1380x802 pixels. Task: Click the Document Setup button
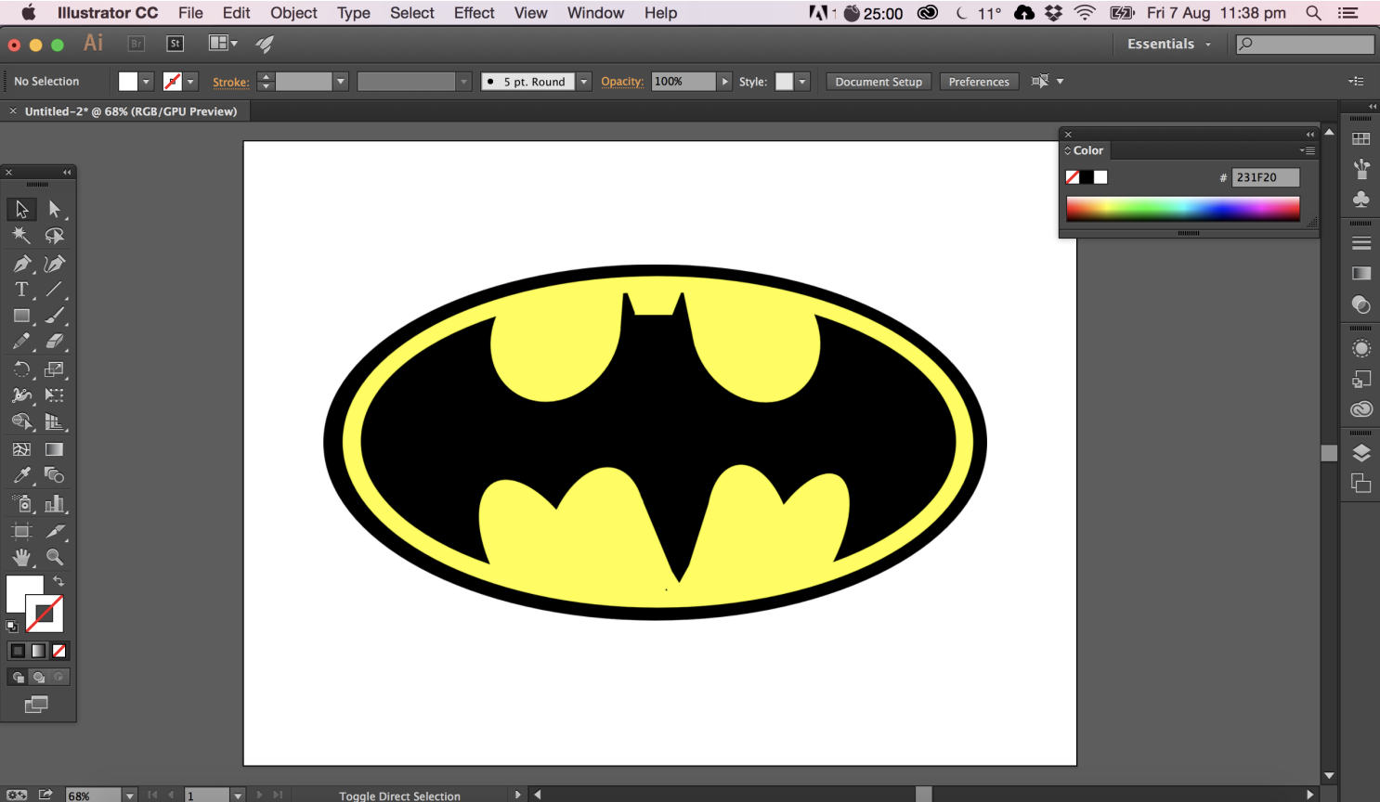point(878,81)
